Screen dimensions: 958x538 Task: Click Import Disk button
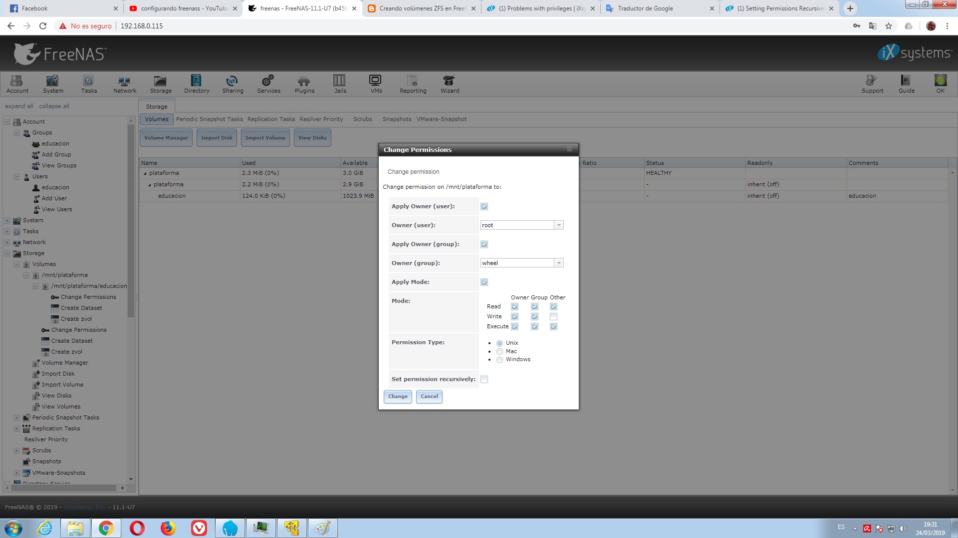(x=217, y=138)
